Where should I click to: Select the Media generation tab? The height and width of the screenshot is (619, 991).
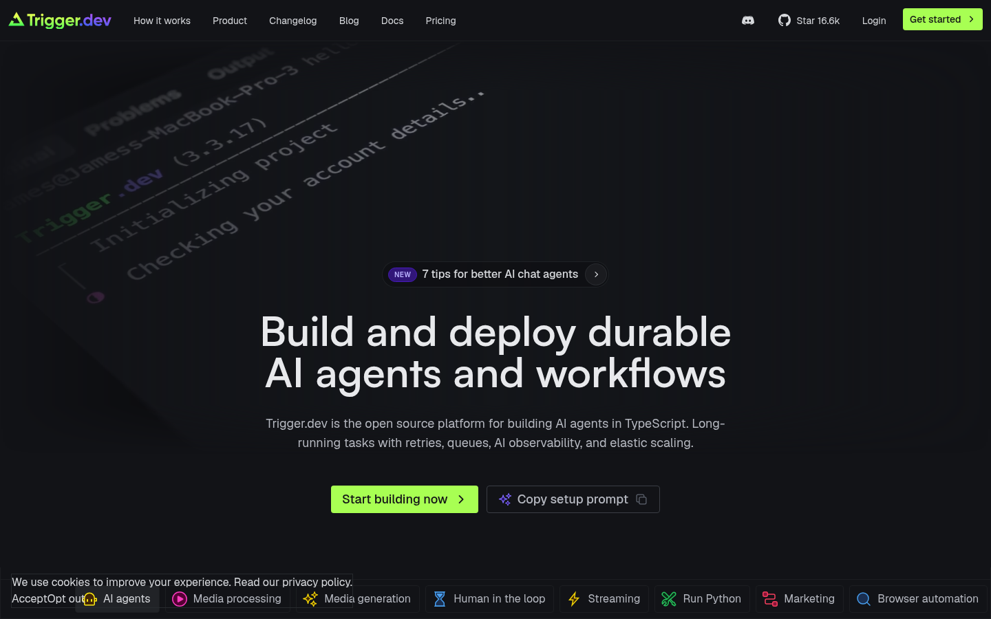click(x=358, y=599)
